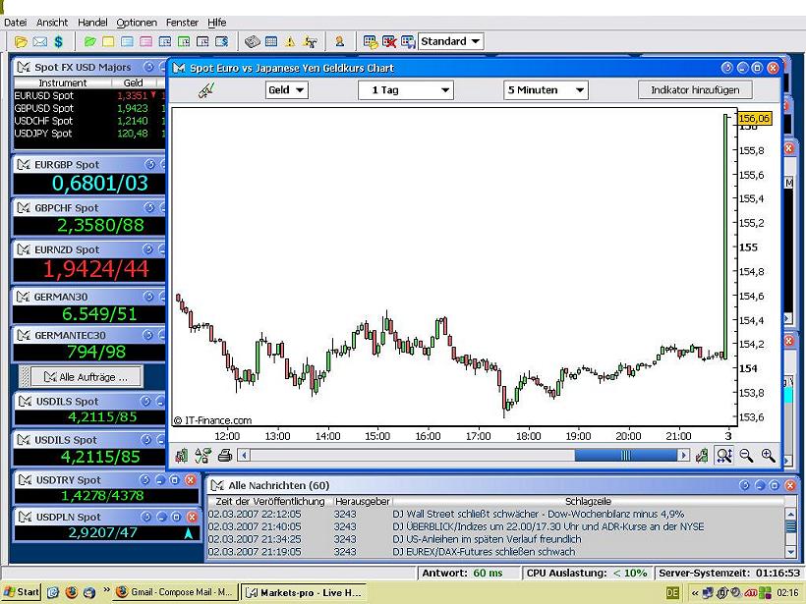Open the Hilfe menu
The image size is (806, 604).
pos(217,22)
